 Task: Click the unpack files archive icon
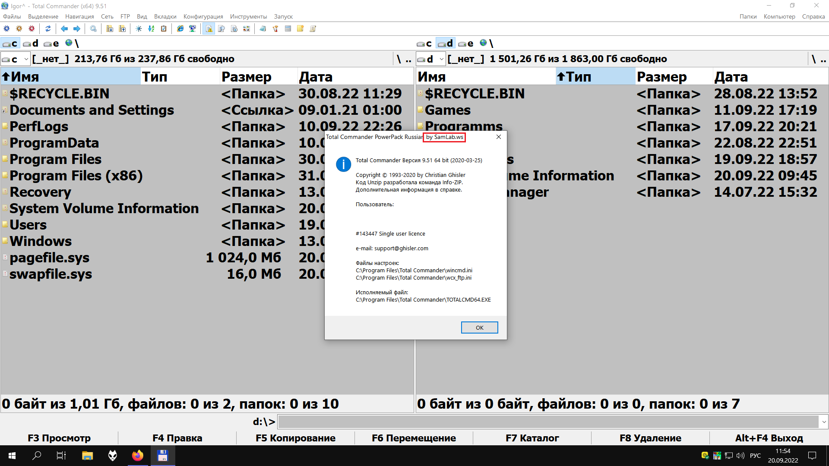click(122, 29)
